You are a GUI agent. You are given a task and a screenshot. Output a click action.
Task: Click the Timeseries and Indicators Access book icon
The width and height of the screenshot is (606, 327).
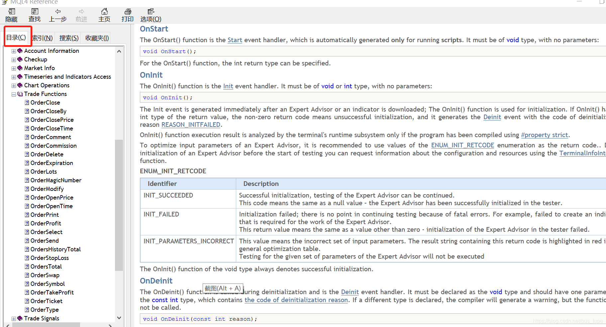click(20, 77)
